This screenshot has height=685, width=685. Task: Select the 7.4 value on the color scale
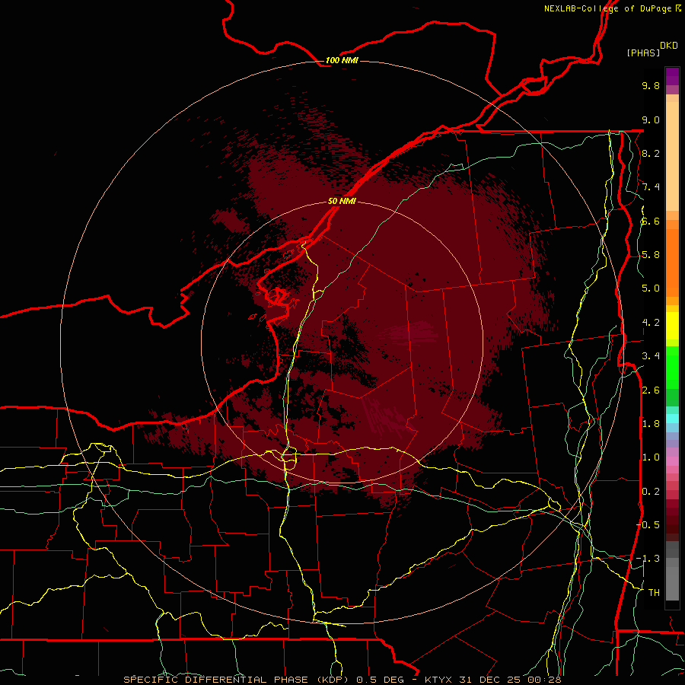pyautogui.click(x=651, y=187)
